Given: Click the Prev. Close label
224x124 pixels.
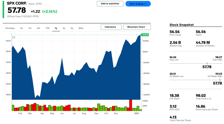Looking at the screenshot, I should tap(175, 35).
